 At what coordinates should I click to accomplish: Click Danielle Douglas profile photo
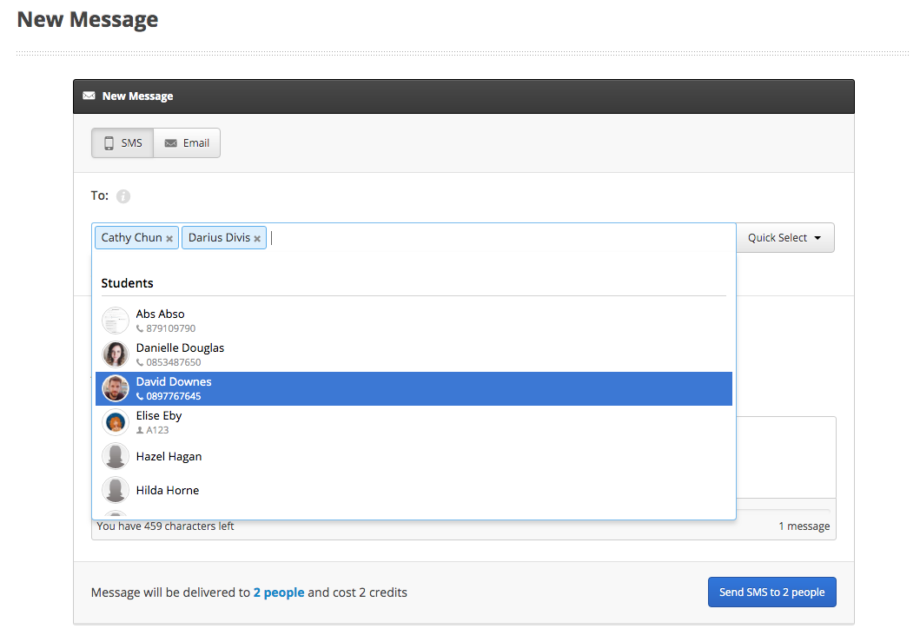coord(116,354)
